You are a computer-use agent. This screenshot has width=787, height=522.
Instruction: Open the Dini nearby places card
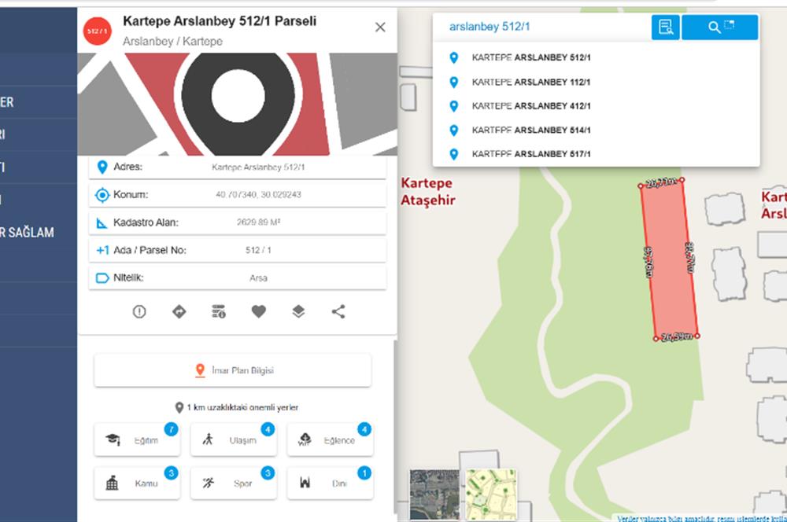coord(331,483)
